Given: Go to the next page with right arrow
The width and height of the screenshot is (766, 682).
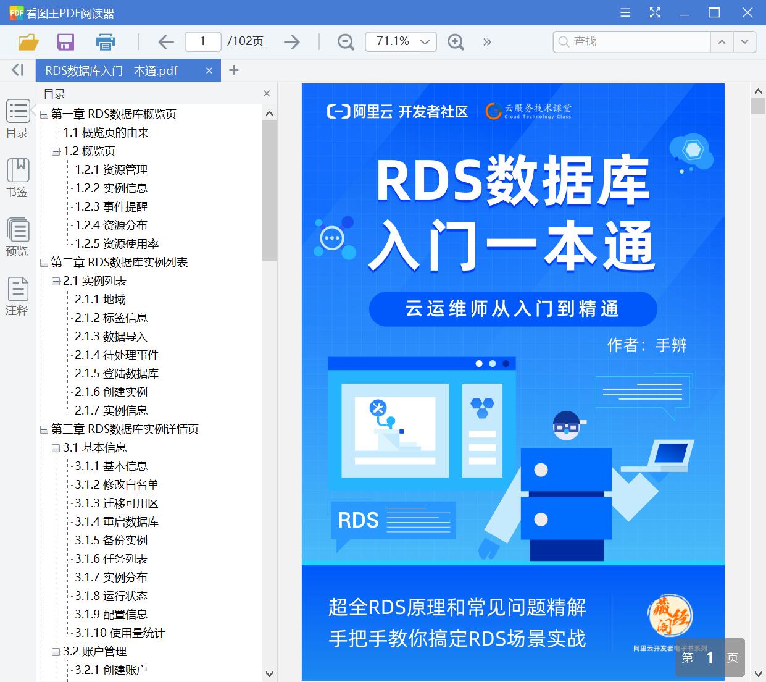Looking at the screenshot, I should point(291,41).
